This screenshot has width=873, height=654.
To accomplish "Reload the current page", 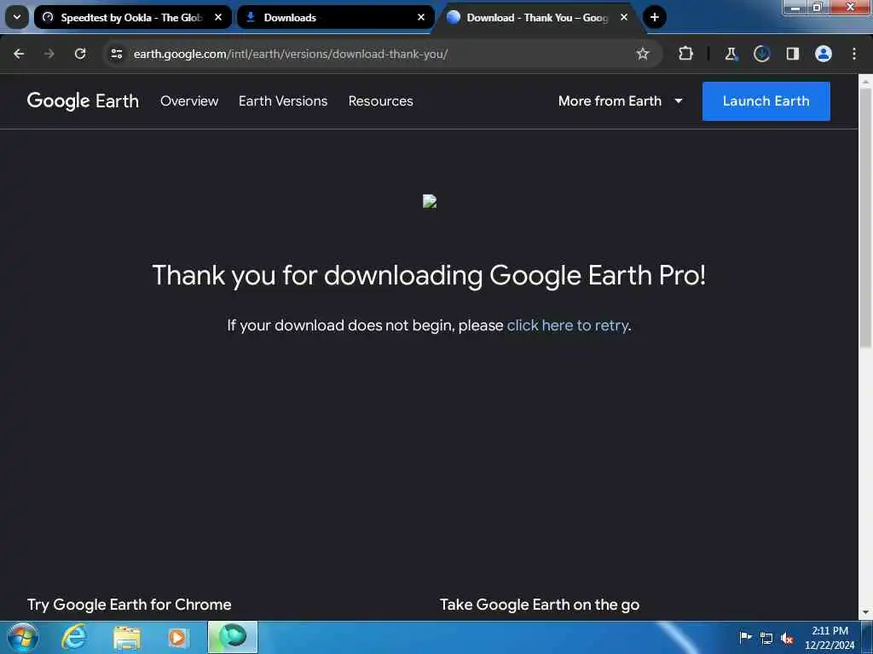I will [x=80, y=54].
